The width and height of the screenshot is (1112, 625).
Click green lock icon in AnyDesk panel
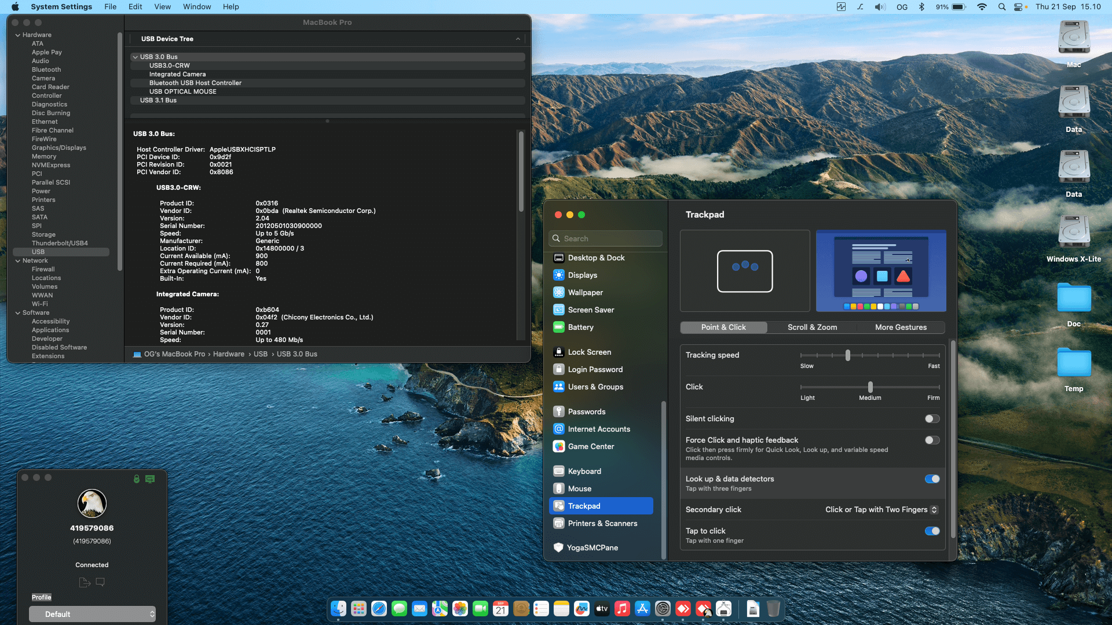[137, 479]
